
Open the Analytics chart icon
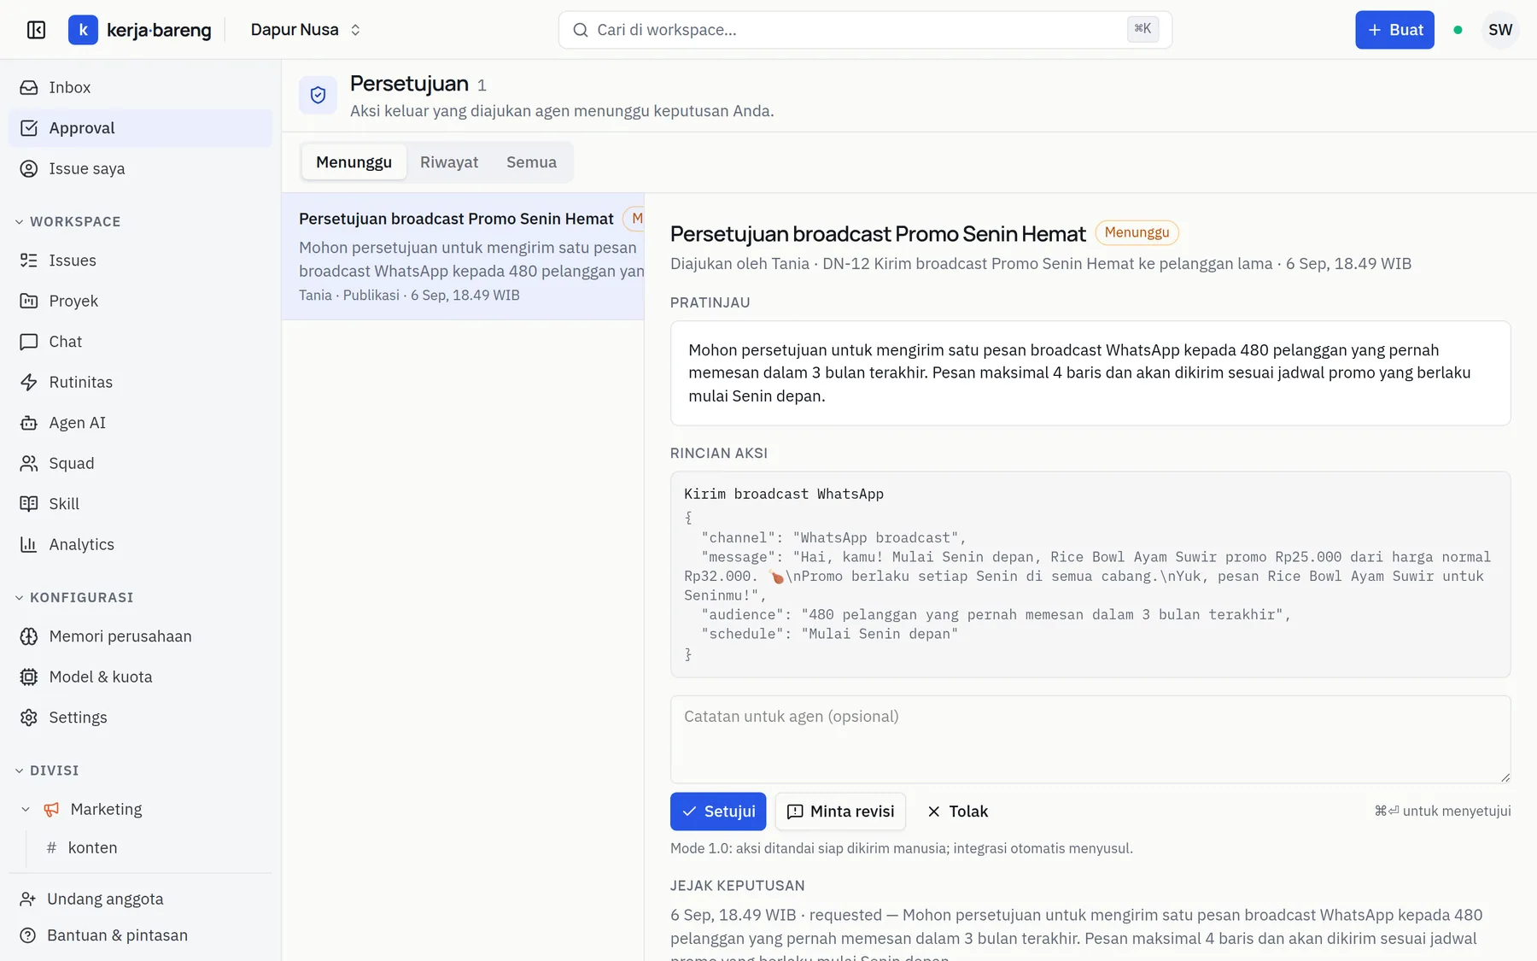pos(29,544)
